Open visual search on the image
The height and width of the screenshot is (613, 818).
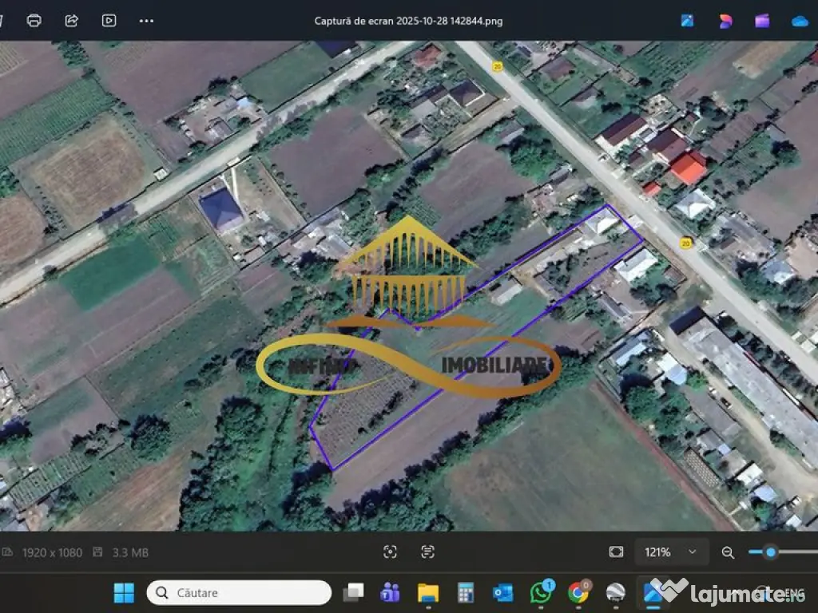390,552
